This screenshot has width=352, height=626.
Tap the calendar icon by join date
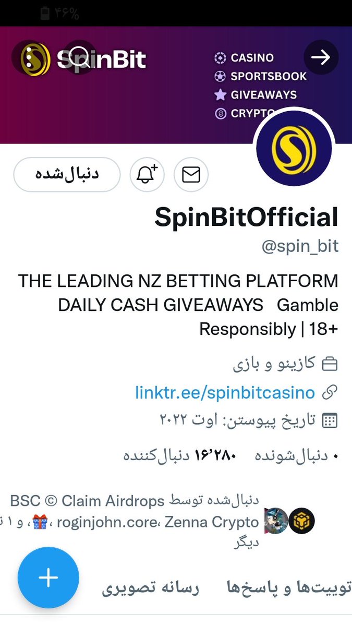[330, 420]
